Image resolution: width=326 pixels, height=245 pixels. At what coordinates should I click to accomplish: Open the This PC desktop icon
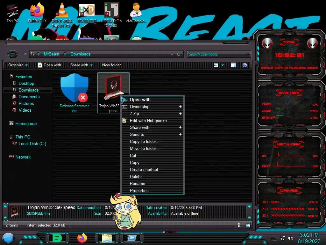(x=12, y=13)
